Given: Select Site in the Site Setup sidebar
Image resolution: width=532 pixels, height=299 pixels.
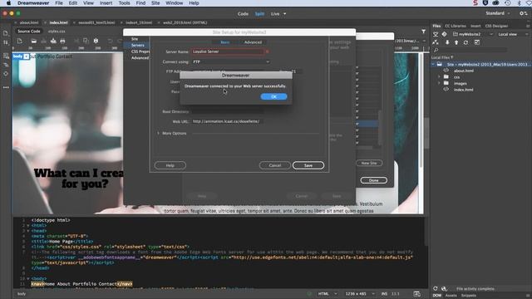Looking at the screenshot, I should tap(135, 39).
